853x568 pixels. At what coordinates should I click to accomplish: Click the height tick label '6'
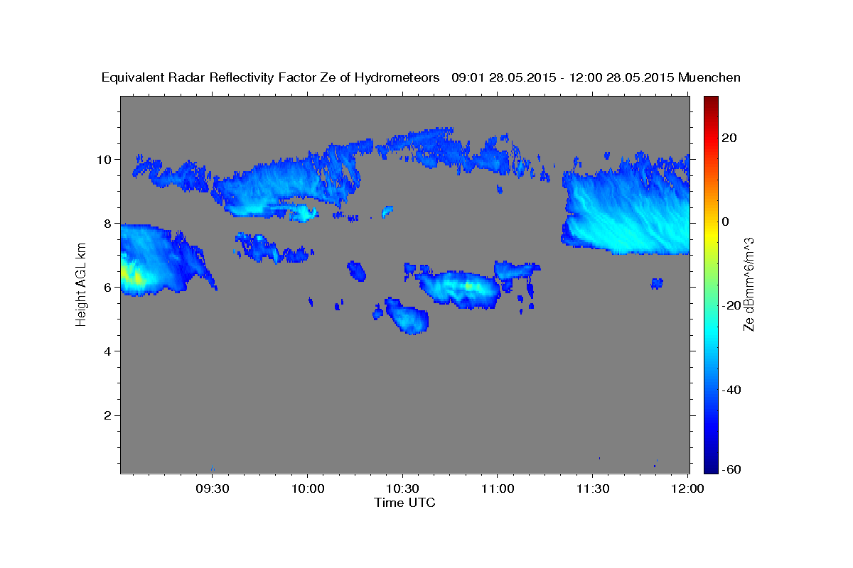tap(109, 287)
